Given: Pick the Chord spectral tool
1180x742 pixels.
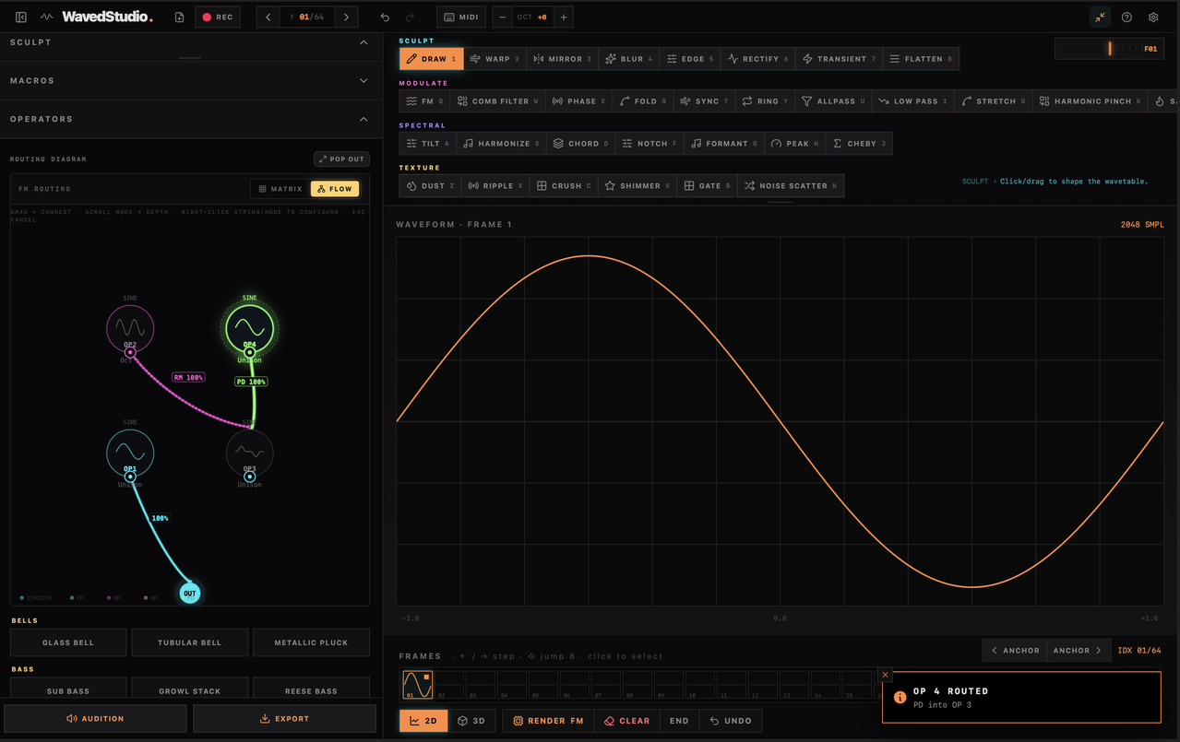Looking at the screenshot, I should tap(580, 144).
